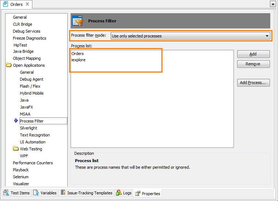
Task: Select CLR Bridge in options tree
Action: pyautogui.click(x=22, y=24)
